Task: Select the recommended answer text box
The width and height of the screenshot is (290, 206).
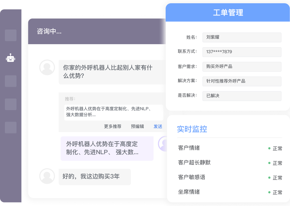Action: pos(114,112)
